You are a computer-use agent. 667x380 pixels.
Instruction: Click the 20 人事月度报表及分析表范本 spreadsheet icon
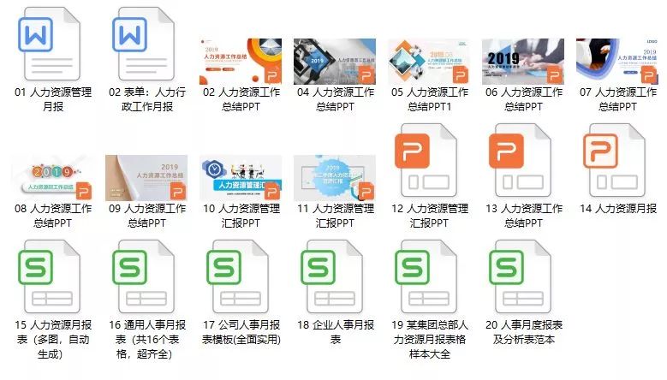(x=521, y=276)
